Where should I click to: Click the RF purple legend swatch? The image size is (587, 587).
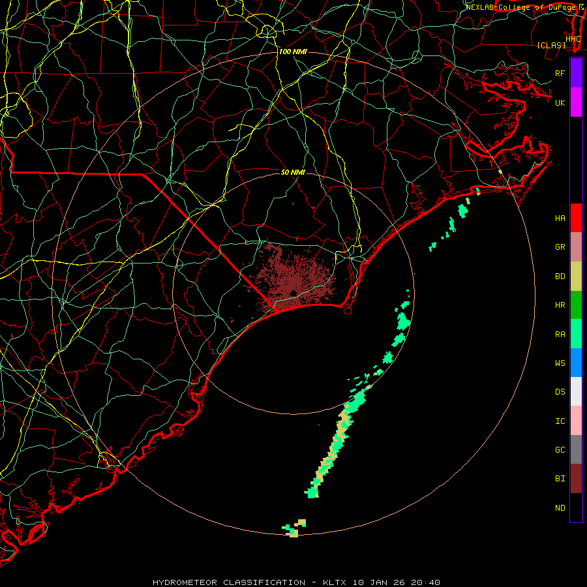[x=576, y=73]
